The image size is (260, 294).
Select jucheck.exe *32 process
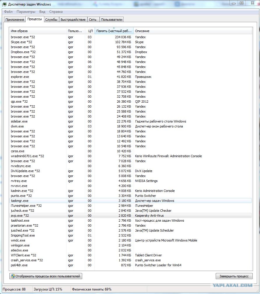coord(130,211)
